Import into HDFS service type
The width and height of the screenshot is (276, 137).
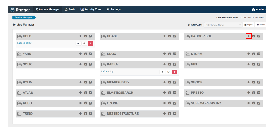(86, 36)
